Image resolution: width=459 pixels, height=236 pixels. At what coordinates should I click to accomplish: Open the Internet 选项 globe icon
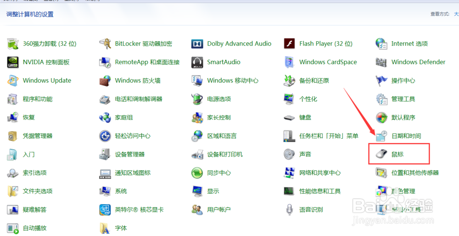pyautogui.click(x=381, y=44)
